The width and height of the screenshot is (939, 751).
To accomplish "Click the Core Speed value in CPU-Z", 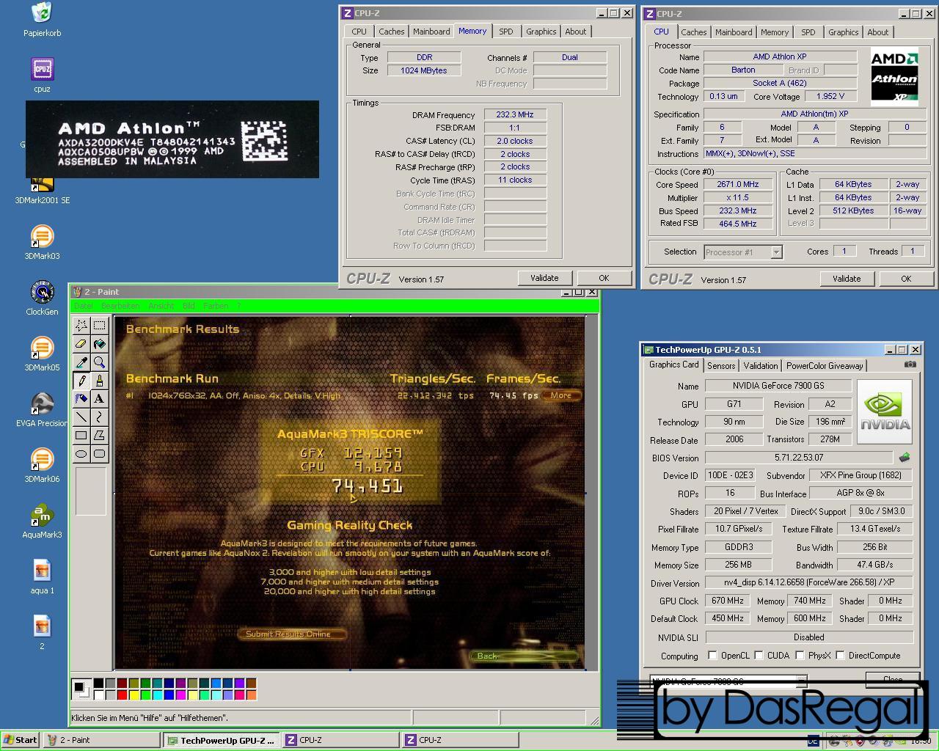I will (738, 184).
